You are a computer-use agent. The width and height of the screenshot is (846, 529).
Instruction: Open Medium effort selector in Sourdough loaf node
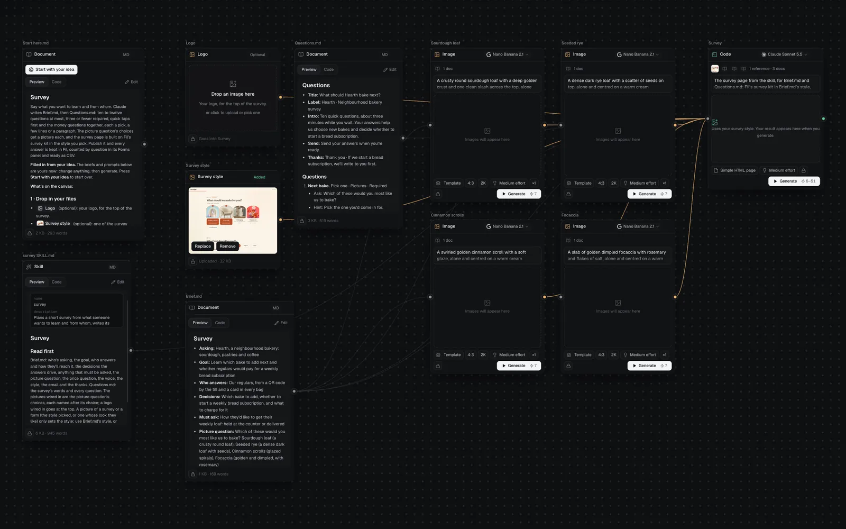509,183
